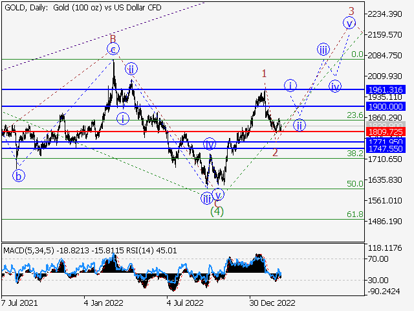Viewport: 414px width, 311px height.
Task: Click forecast circled v label below red 3
Action: 349,23
